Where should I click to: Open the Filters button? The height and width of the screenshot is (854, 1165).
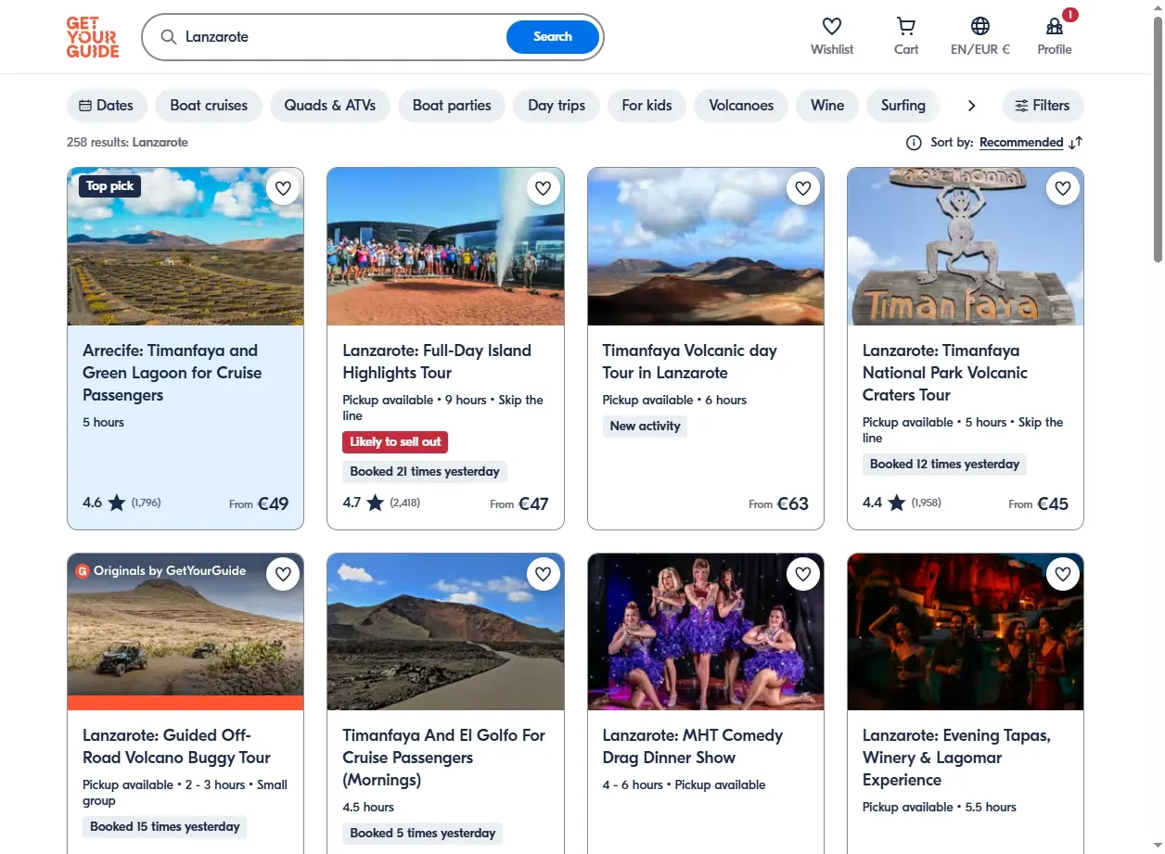click(1043, 106)
